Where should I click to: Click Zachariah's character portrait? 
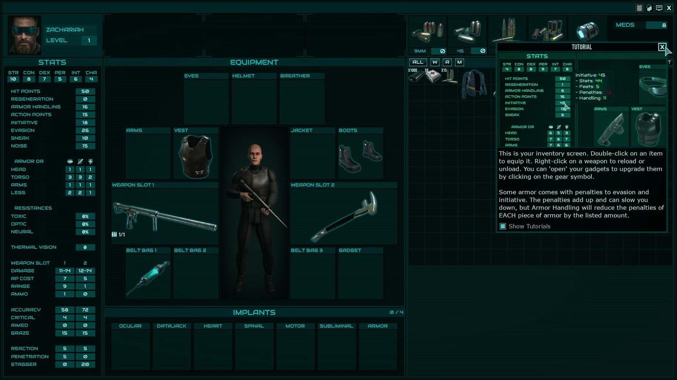tap(24, 36)
